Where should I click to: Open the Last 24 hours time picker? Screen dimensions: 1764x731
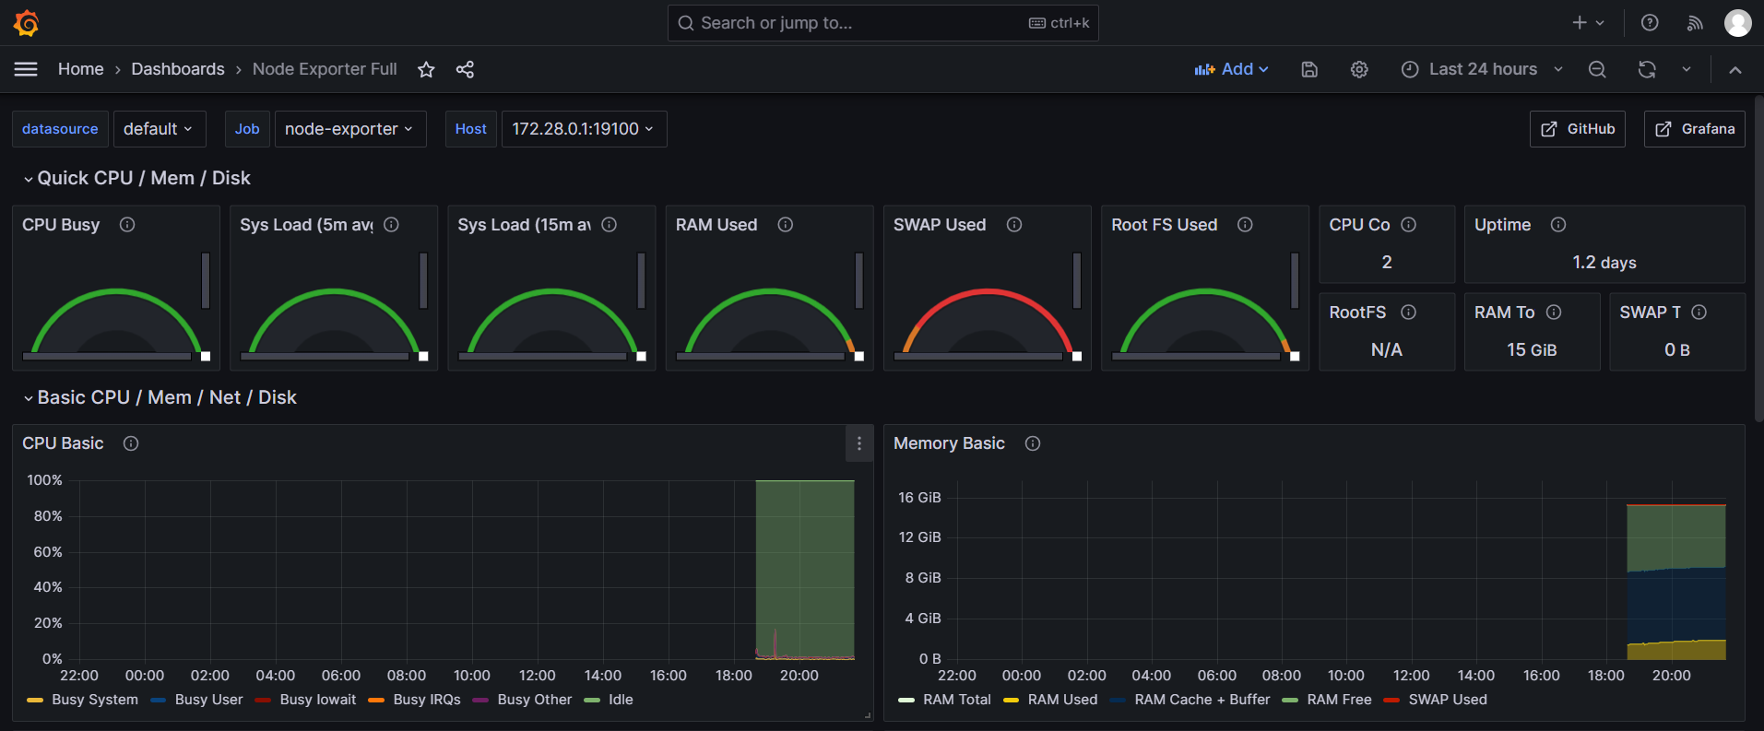(1482, 70)
